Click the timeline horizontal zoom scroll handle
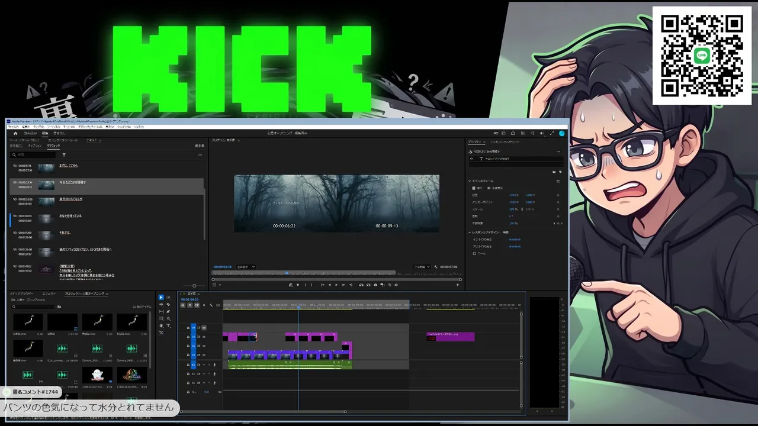The image size is (758, 426). coord(345,411)
